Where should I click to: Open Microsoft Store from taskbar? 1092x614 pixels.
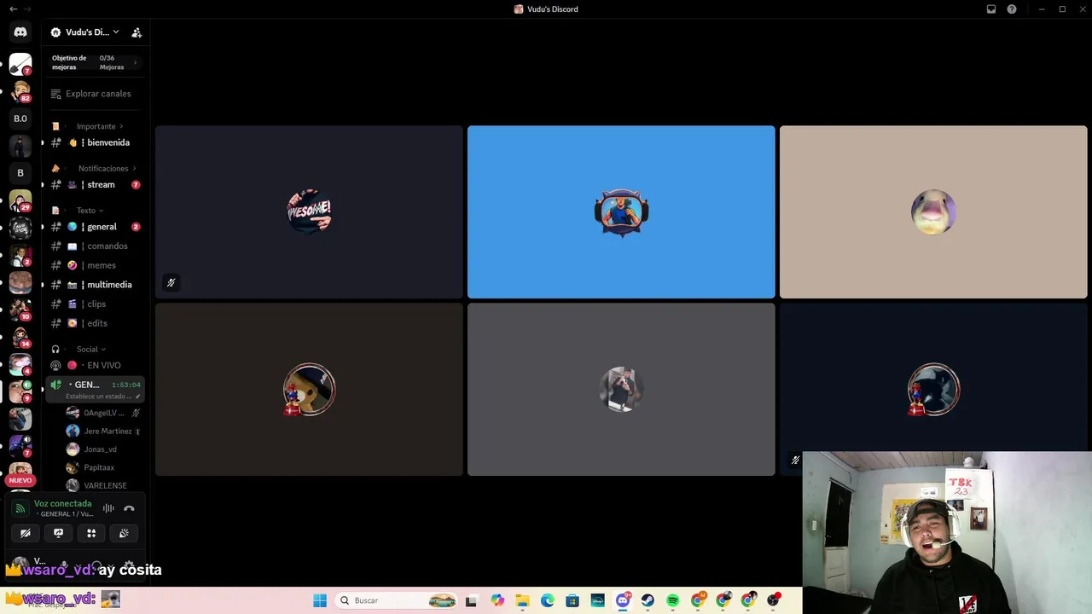coord(572,600)
